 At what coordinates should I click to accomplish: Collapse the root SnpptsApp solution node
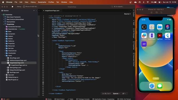pyautogui.click(x=2, y=15)
